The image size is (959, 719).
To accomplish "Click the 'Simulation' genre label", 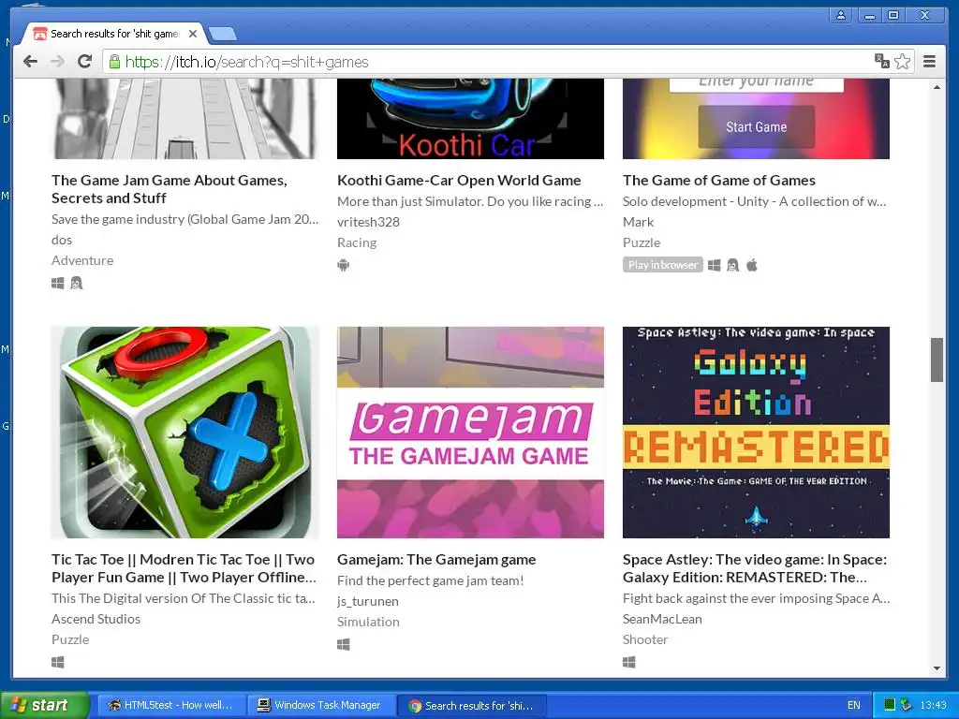I will tap(368, 622).
